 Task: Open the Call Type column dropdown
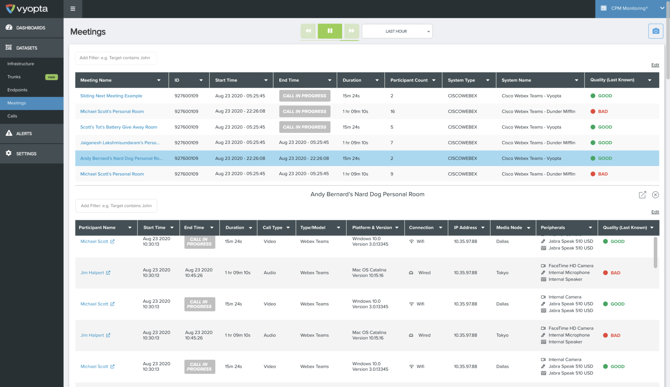pyautogui.click(x=288, y=227)
